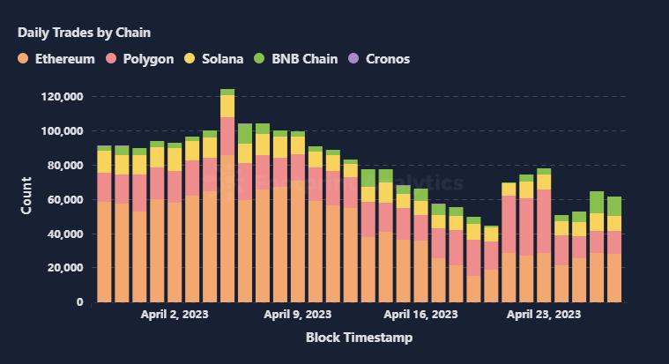Click the Daily Trades by Chain title
Image resolution: width=669 pixels, height=364 pixels.
[x=84, y=33]
